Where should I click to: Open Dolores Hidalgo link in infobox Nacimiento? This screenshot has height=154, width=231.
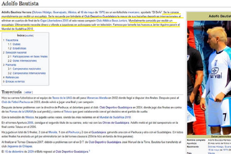[216, 147]
